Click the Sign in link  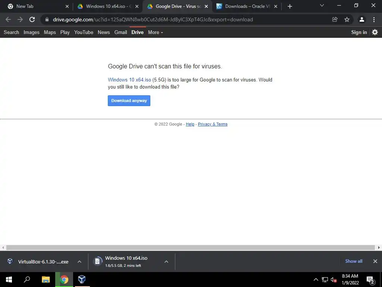point(359,32)
